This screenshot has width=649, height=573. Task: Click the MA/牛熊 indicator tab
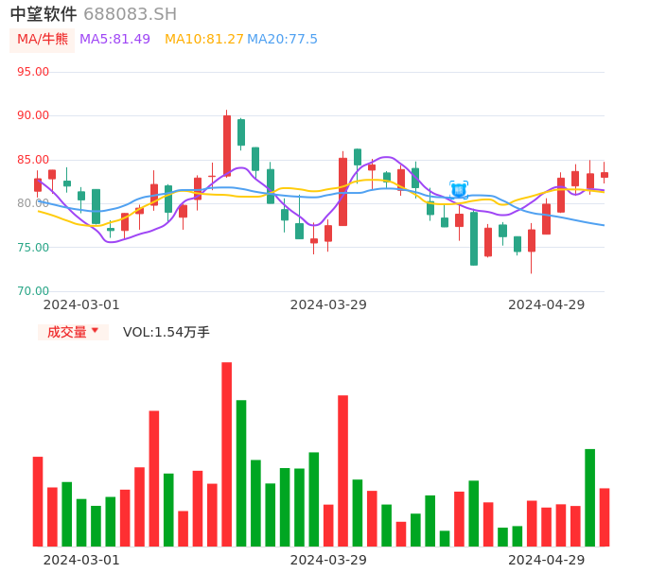(x=43, y=40)
